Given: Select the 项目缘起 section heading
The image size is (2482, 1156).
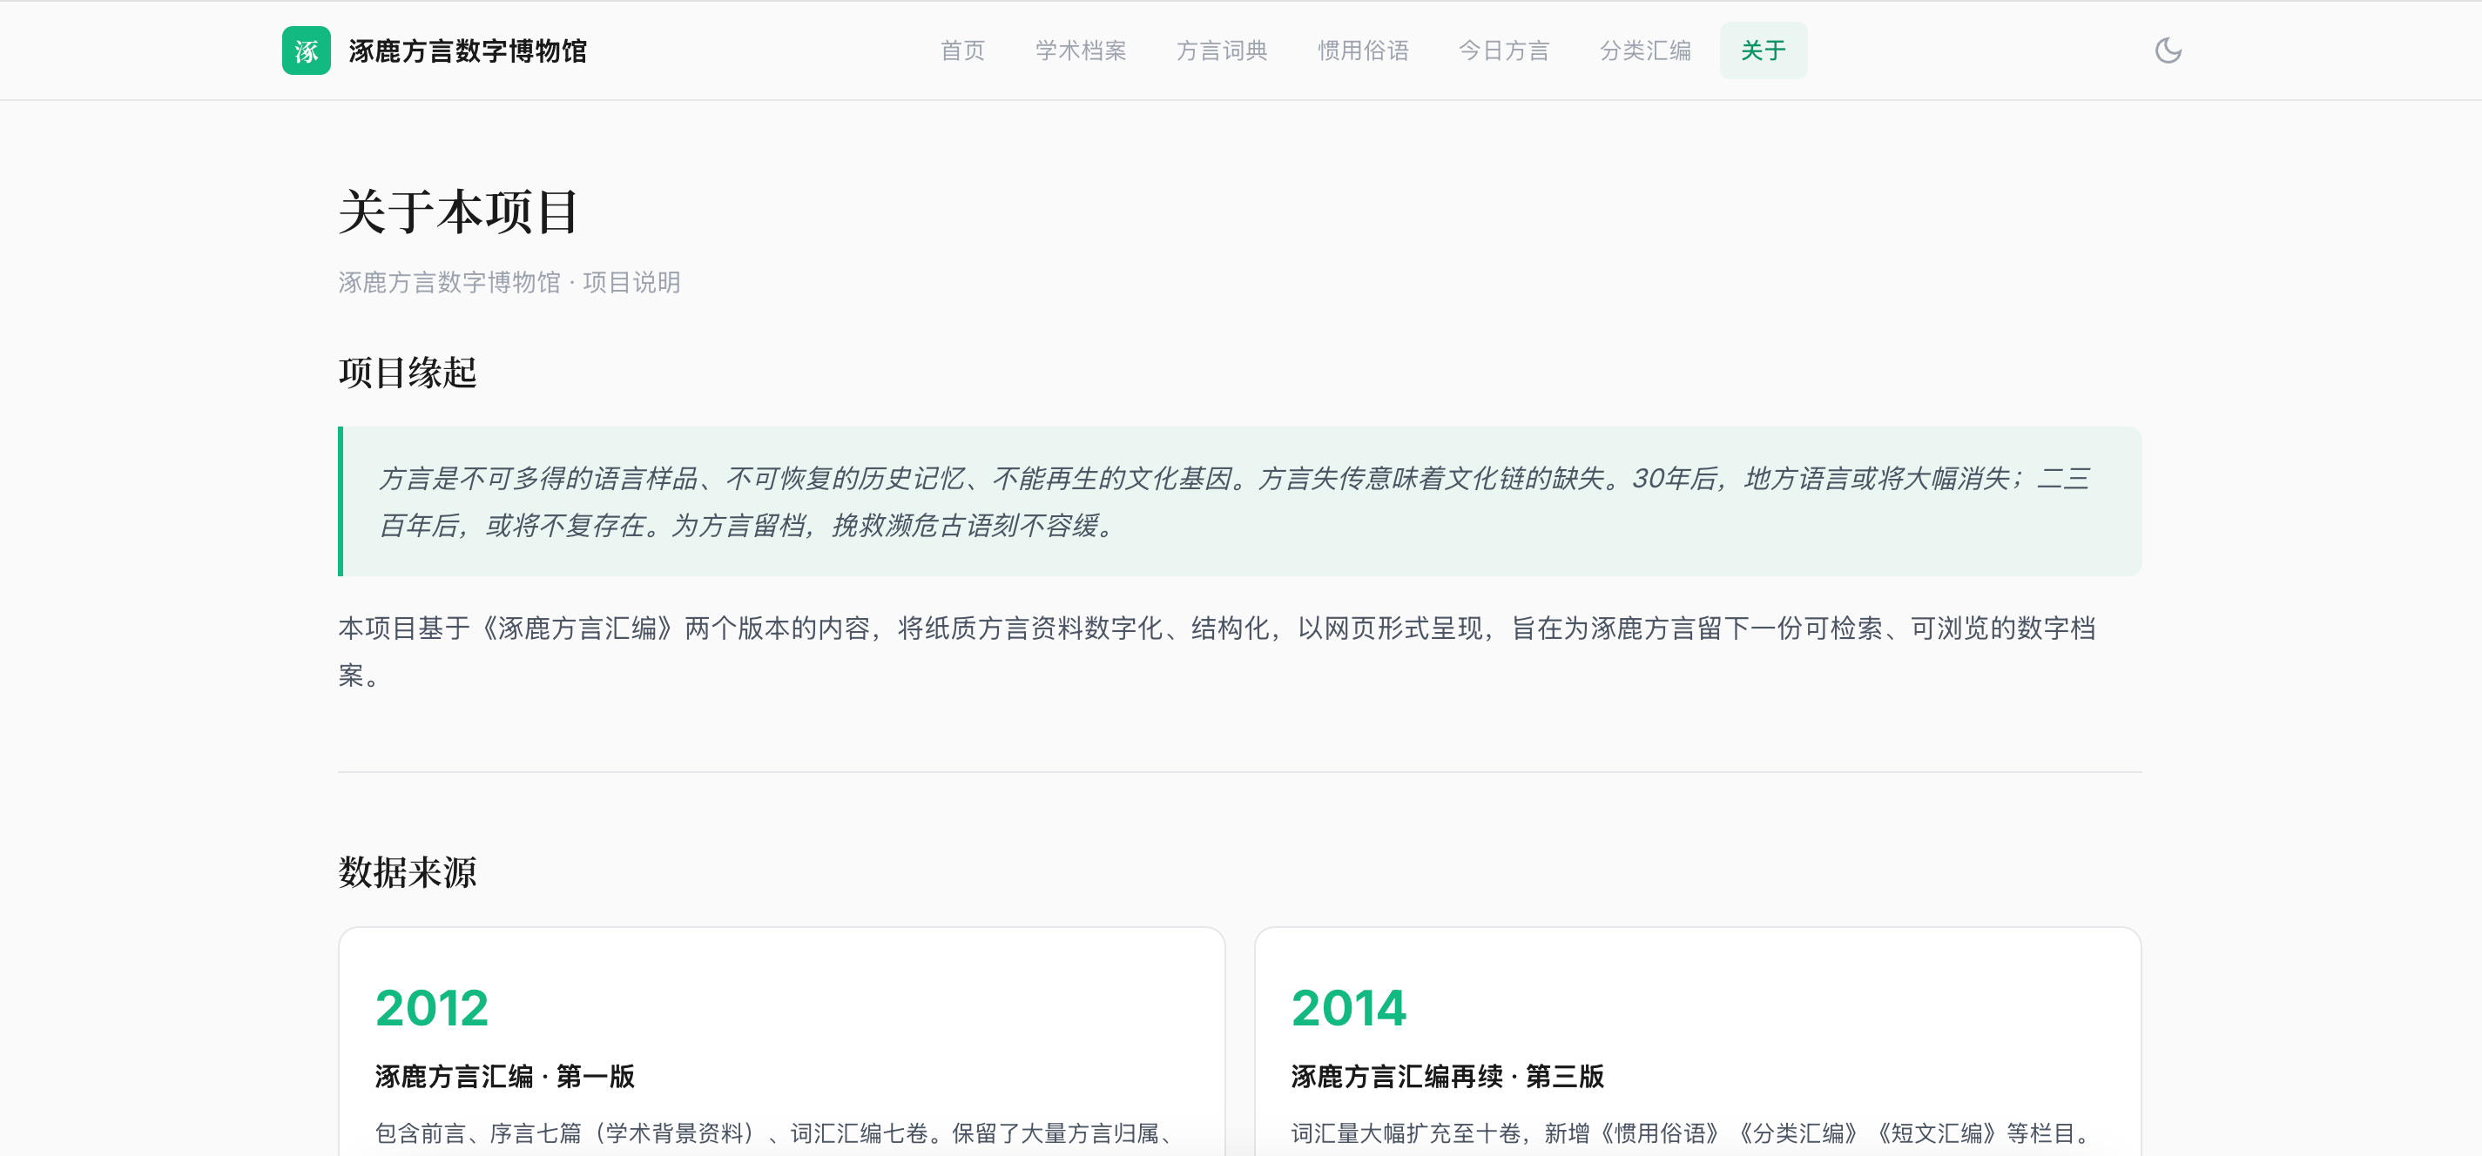Looking at the screenshot, I should 408,372.
